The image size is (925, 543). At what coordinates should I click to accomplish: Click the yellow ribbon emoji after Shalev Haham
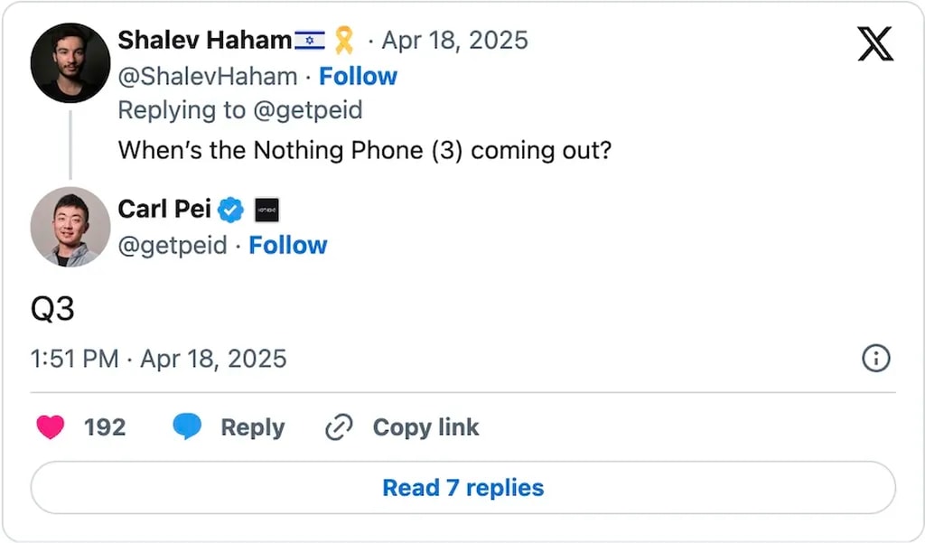(344, 40)
